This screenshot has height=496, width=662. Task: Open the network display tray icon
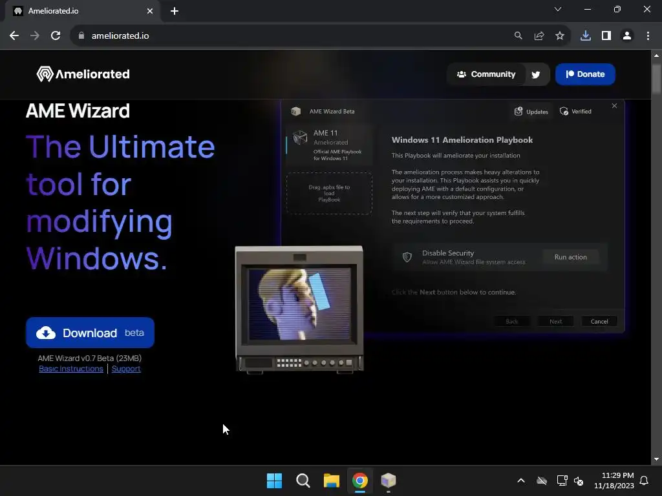click(x=562, y=480)
